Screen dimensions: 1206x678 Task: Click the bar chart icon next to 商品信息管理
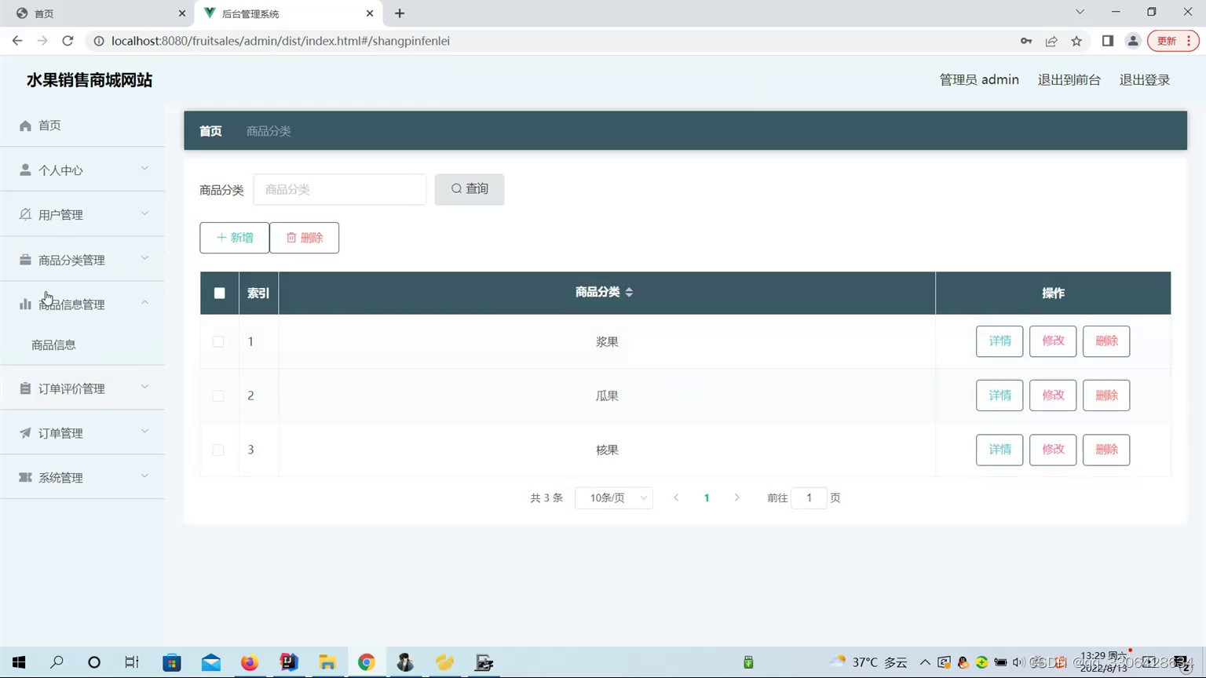tap(25, 304)
